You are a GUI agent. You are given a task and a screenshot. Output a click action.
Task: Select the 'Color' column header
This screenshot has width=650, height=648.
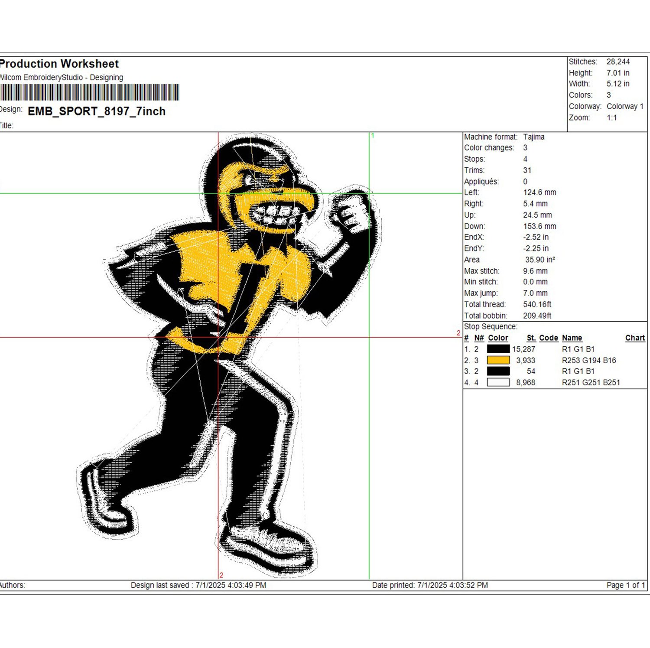point(498,338)
